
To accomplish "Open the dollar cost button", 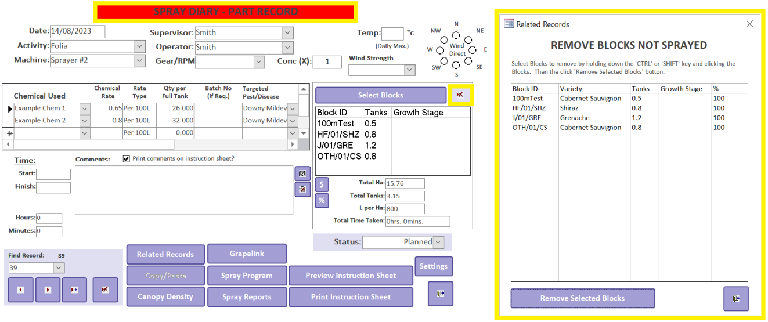I will (x=322, y=185).
